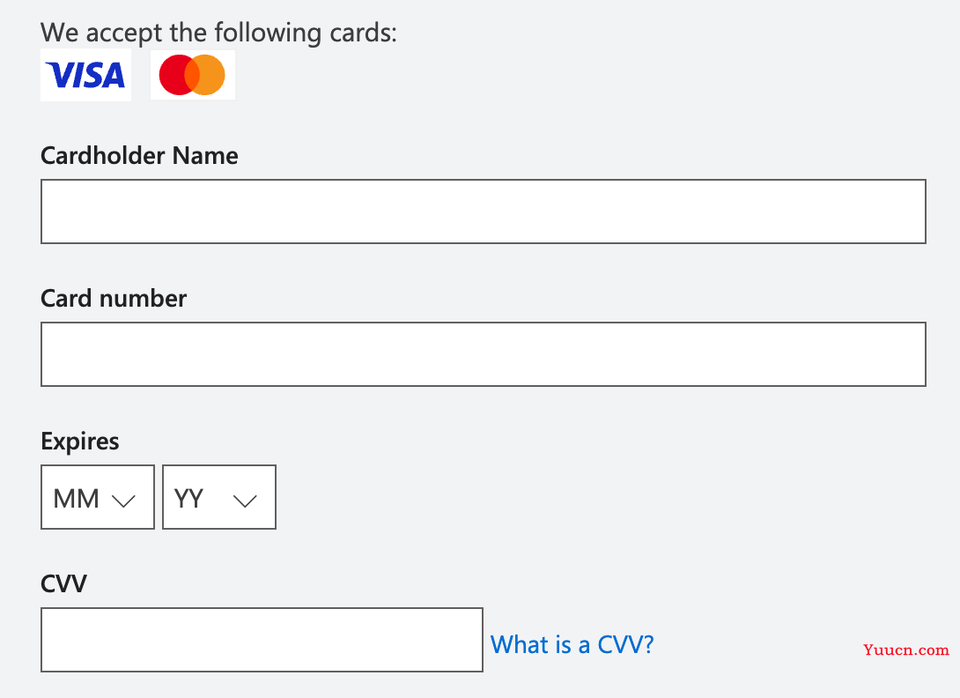Click the Visa card logo

point(85,75)
